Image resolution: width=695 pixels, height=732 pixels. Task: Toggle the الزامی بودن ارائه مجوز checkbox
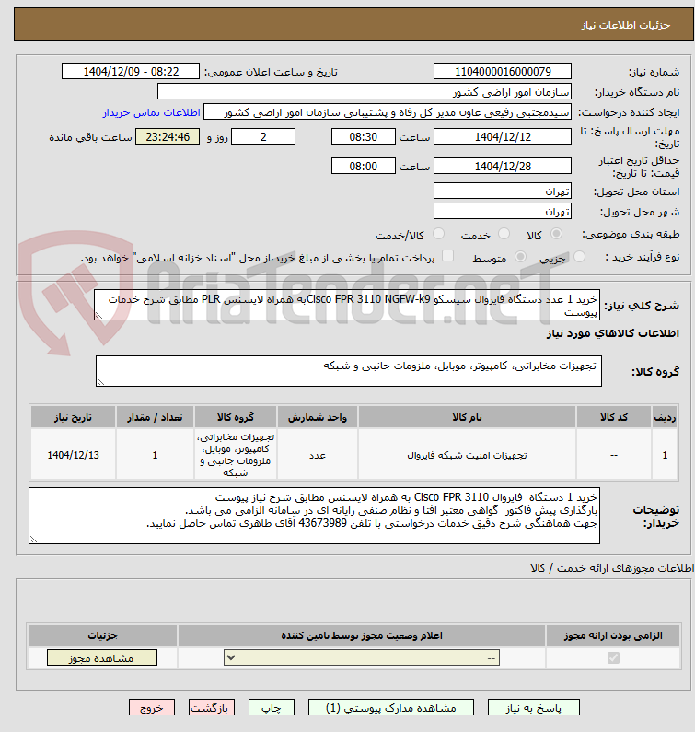pos(613,657)
